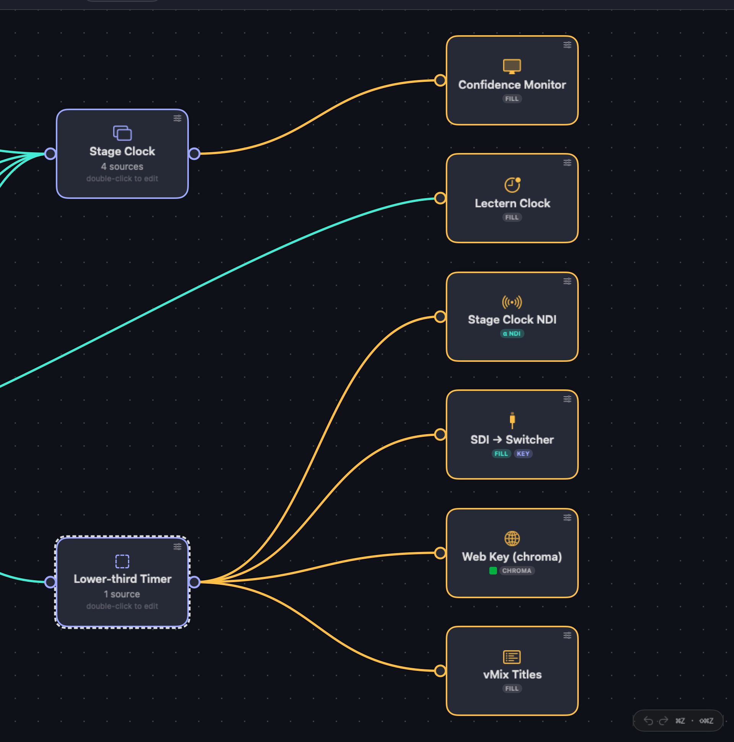The width and height of the screenshot is (734, 742).
Task: Click Lower-third Timer input port
Action: (50, 582)
